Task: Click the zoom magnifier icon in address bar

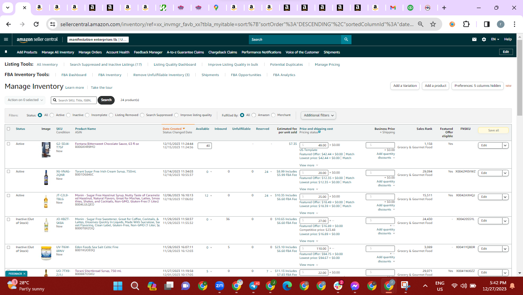Action: [x=421, y=24]
